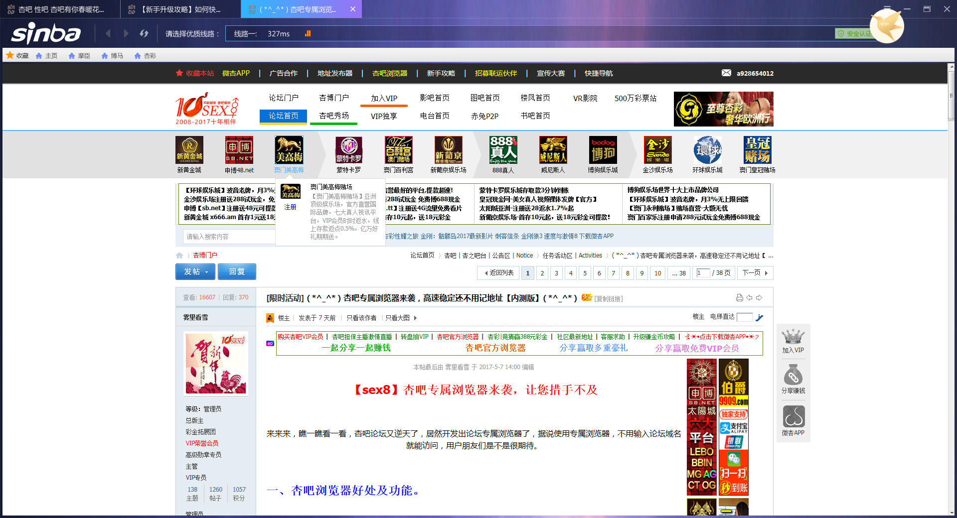Click the elevator jump arrow icon

point(759,317)
